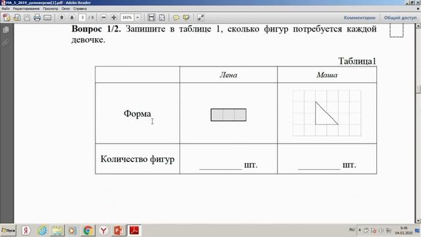
Task: Enable scrolling fit-width mode icon
Action: [x=151, y=18]
